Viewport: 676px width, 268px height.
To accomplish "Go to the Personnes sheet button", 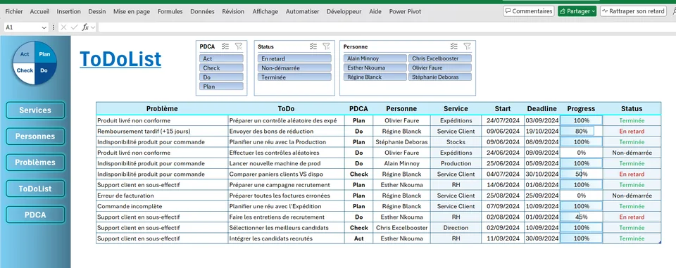I will (35, 136).
